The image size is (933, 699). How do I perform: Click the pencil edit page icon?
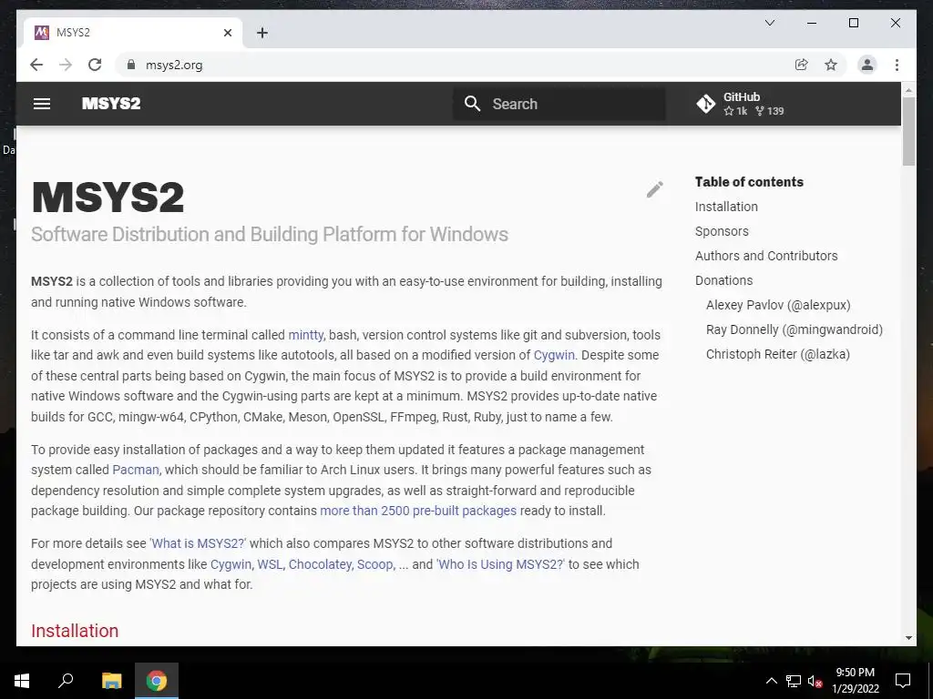[x=654, y=189]
